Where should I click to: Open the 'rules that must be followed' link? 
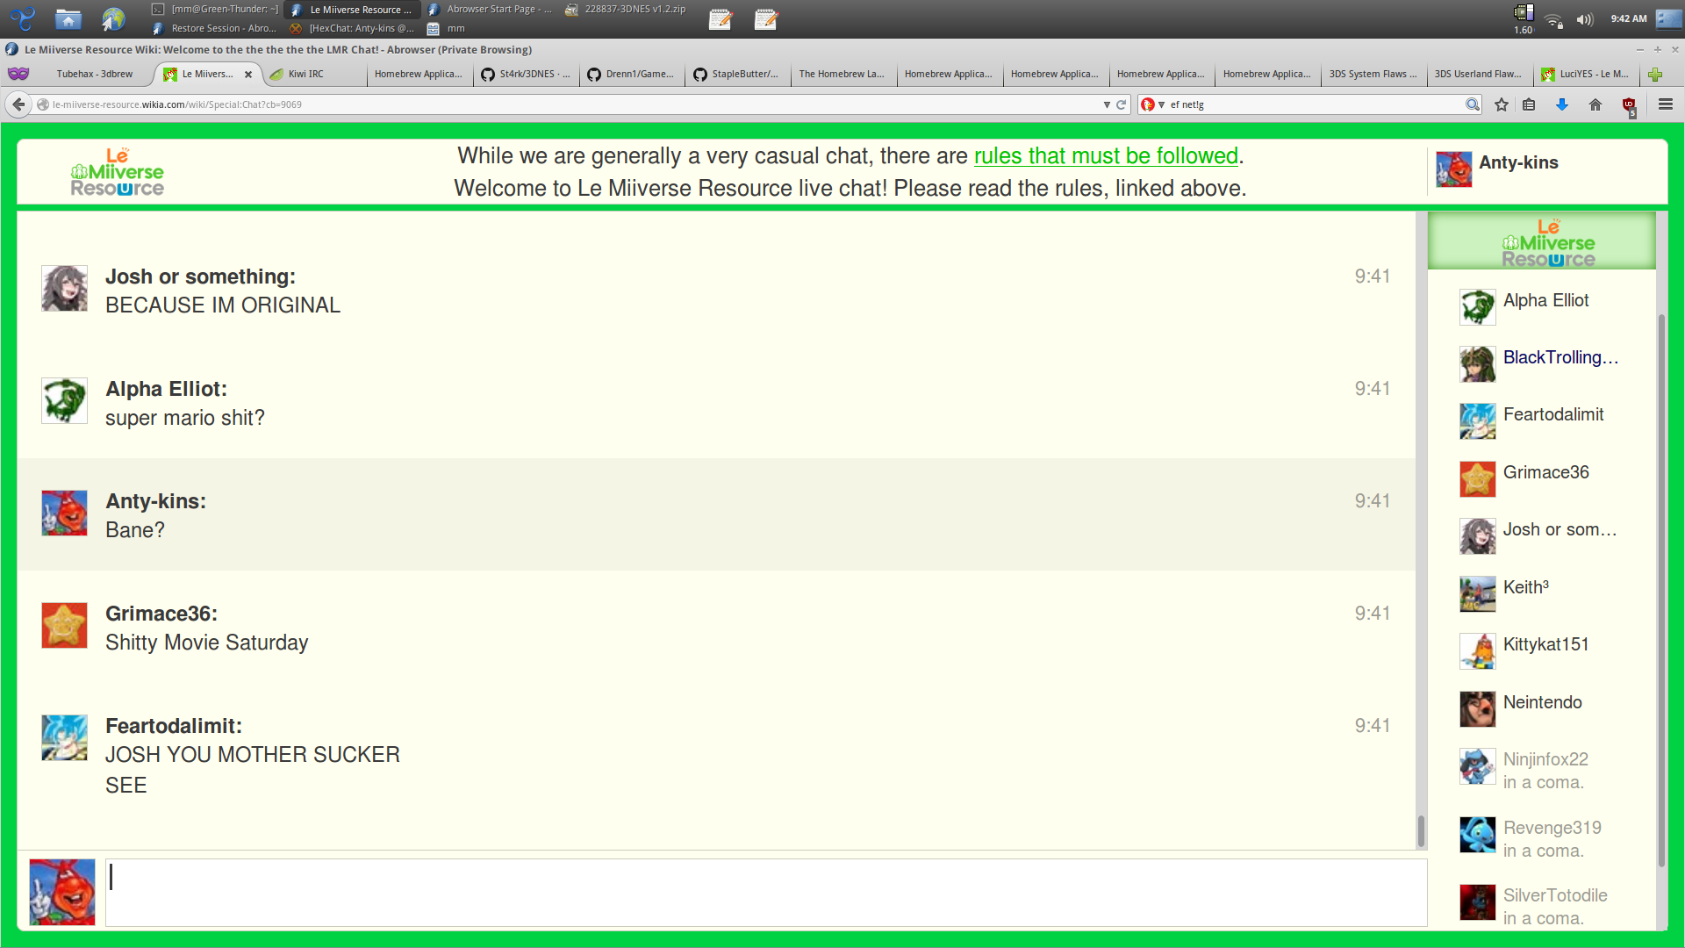(1106, 156)
